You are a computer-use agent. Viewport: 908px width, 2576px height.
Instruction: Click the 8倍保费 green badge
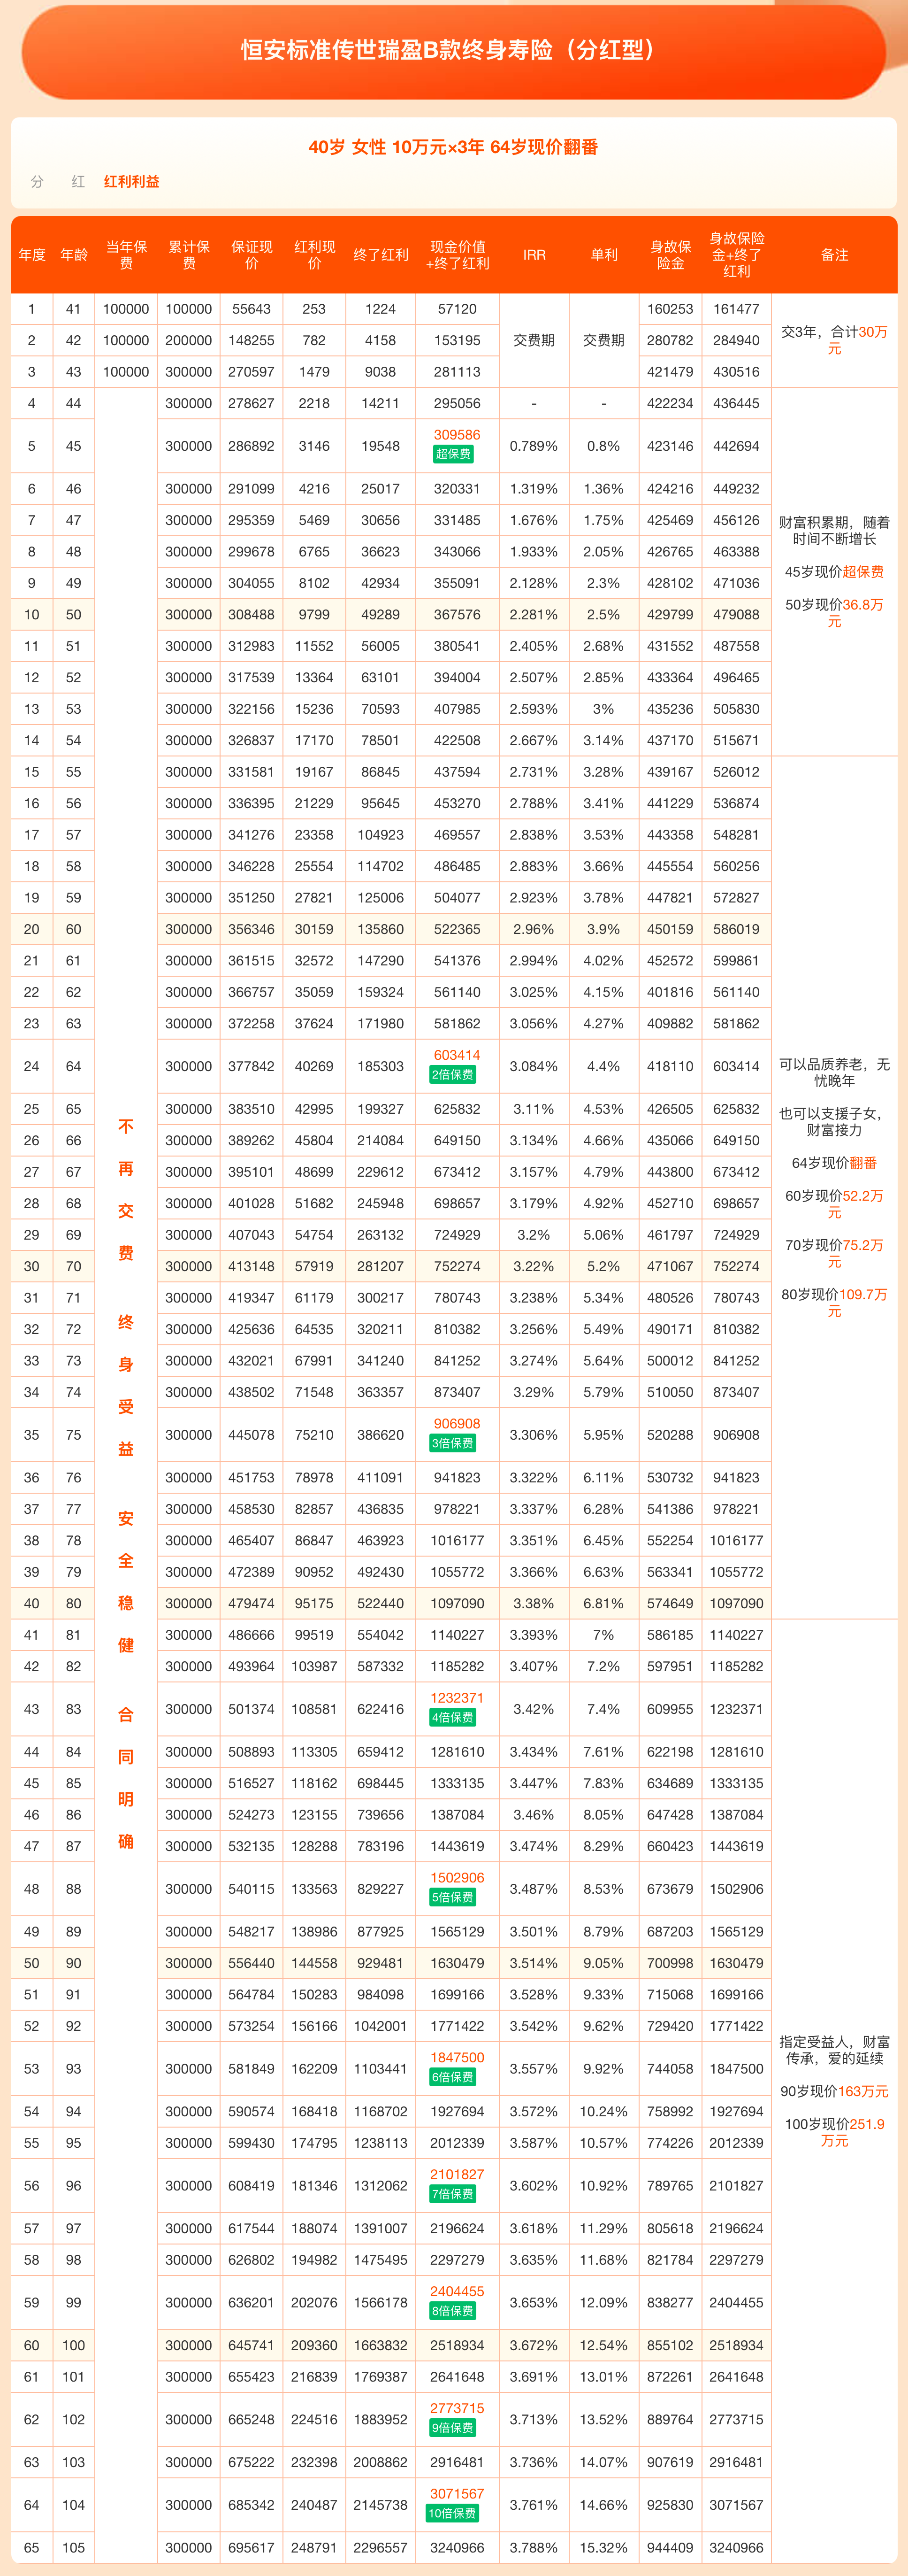pyautogui.click(x=452, y=2311)
